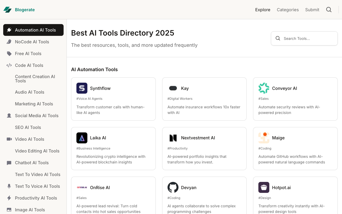This screenshot has height=214, width=342.
Task: Click the Blogerate brand name link
Action: click(x=25, y=10)
